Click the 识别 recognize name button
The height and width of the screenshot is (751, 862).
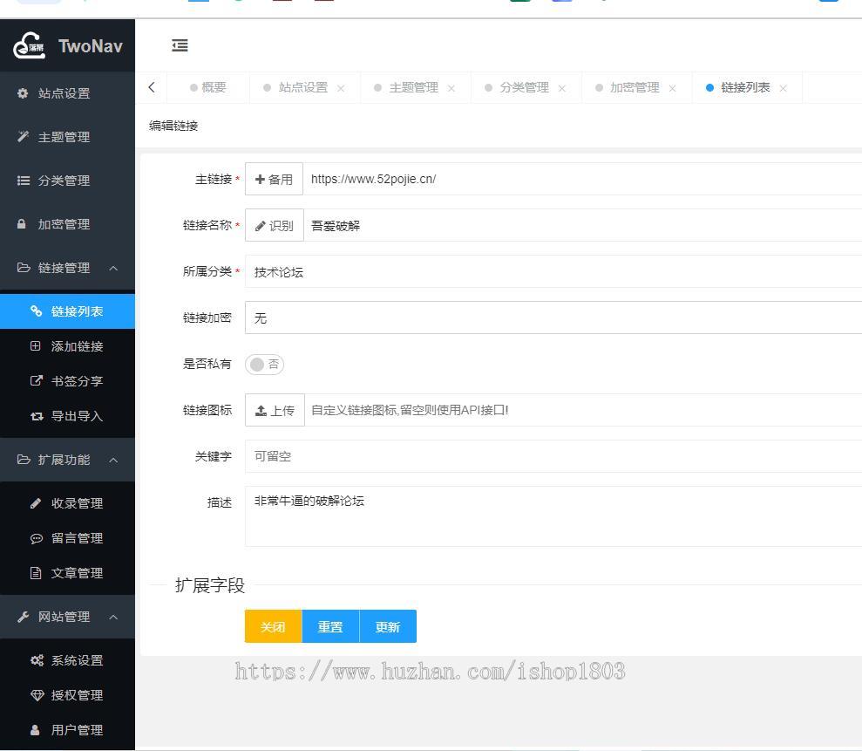[275, 226]
